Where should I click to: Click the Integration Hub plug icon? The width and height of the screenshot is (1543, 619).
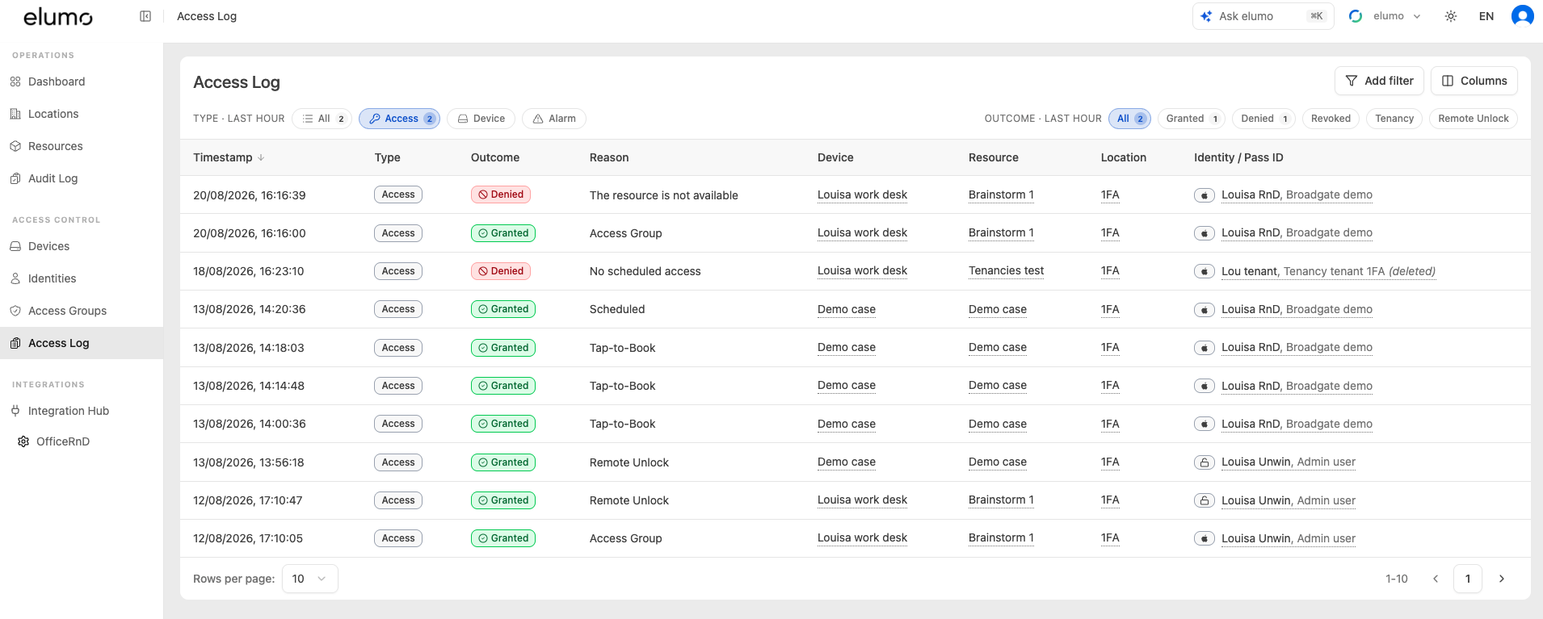click(15, 411)
